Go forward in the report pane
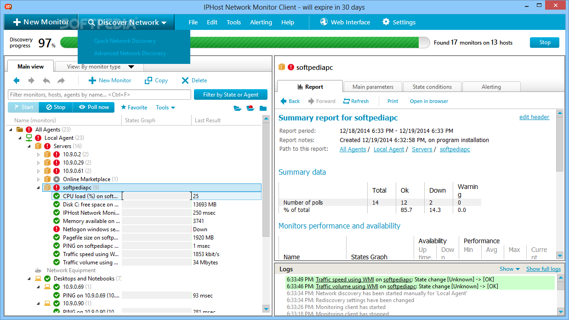The width and height of the screenshot is (569, 320). click(322, 101)
